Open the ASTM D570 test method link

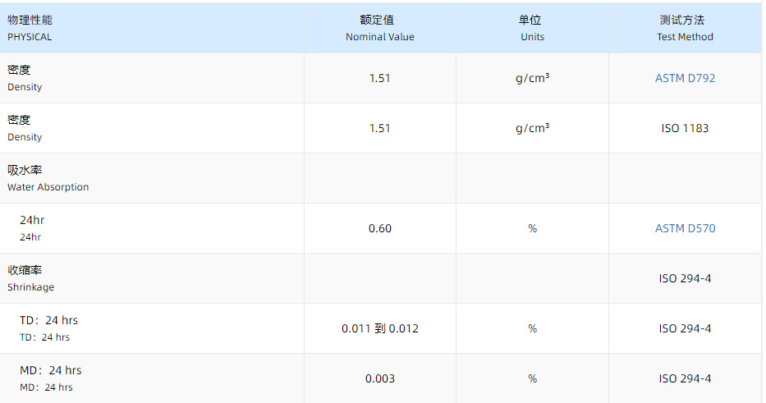(685, 228)
